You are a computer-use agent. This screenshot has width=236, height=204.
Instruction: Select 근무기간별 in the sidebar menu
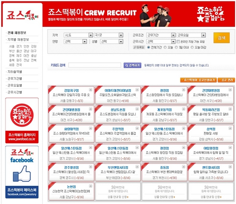[15, 79]
